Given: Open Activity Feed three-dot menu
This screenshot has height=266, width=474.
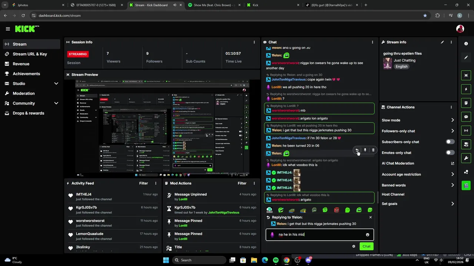Looking at the screenshot, I should (x=156, y=183).
